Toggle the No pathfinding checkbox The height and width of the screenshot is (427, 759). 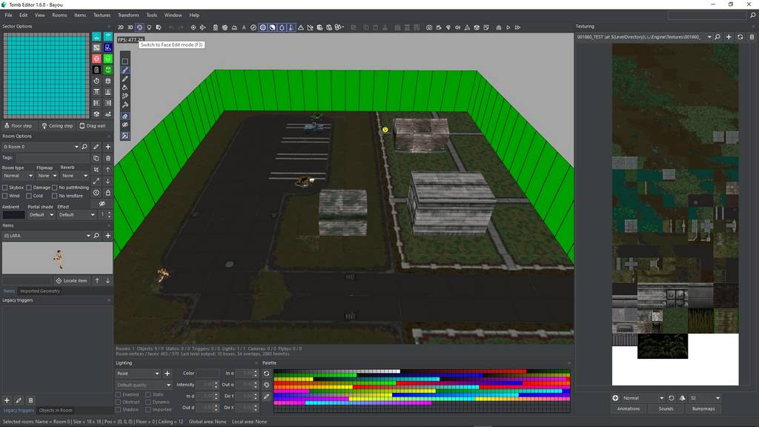point(55,188)
